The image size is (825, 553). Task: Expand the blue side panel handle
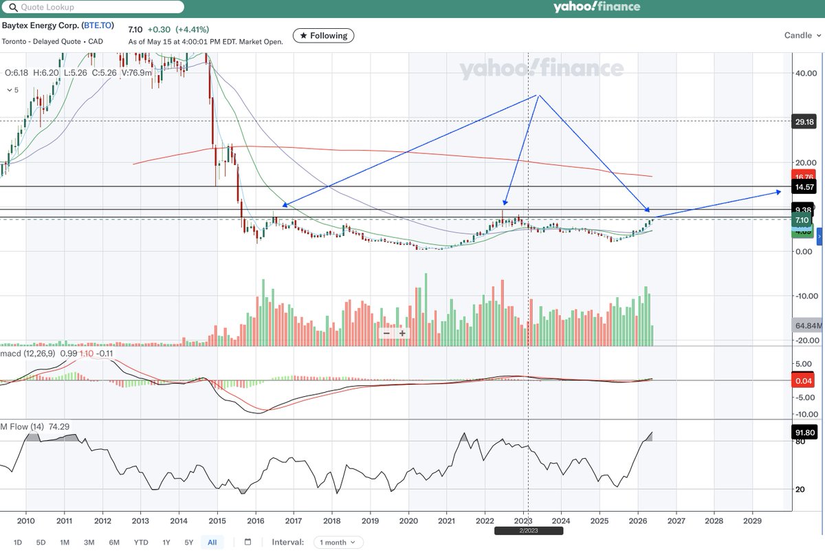point(819,236)
